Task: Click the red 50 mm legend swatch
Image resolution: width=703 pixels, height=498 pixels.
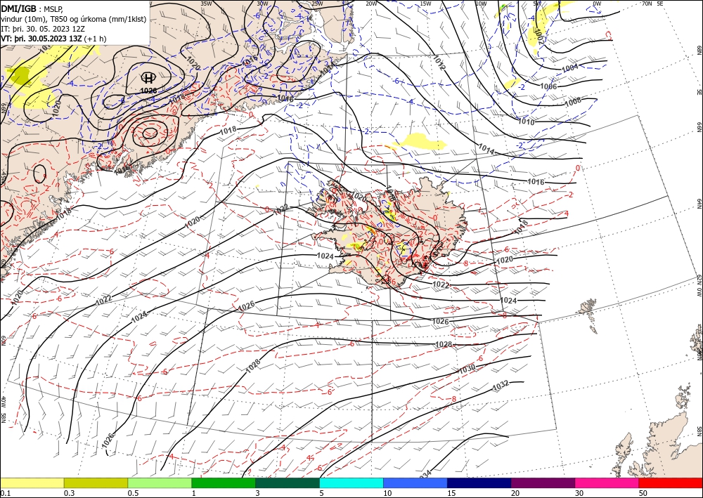Action: pyautogui.click(x=671, y=483)
